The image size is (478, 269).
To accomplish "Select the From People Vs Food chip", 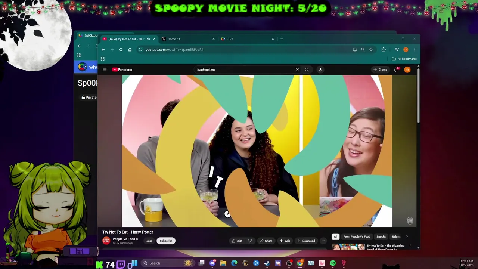I will pos(357,236).
